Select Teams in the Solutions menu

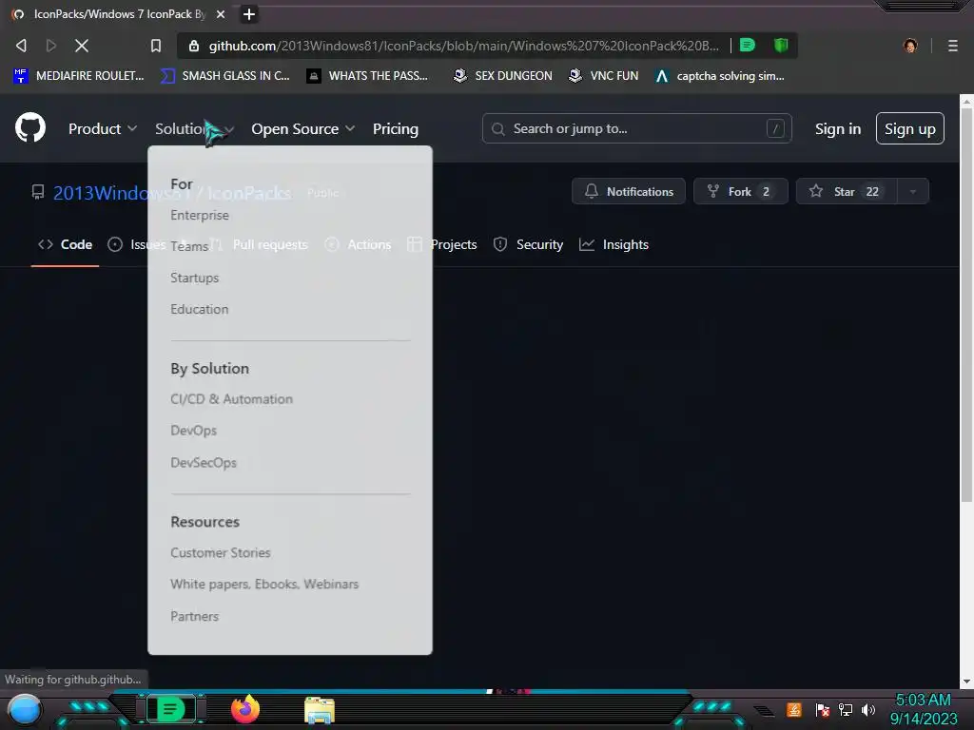click(x=189, y=246)
